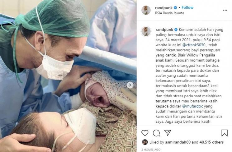Click the 2 HOURS AGO timestamp
This screenshot has width=232, height=152.
(151, 150)
